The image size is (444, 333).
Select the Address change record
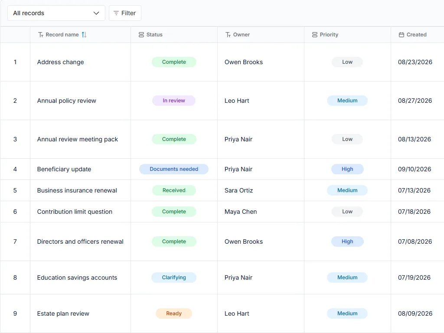60,62
